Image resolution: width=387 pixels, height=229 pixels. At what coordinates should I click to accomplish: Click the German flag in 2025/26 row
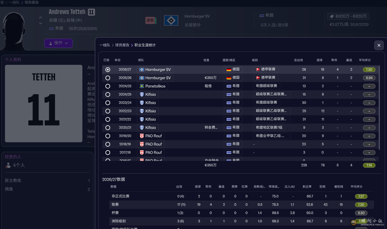pyautogui.click(x=229, y=78)
